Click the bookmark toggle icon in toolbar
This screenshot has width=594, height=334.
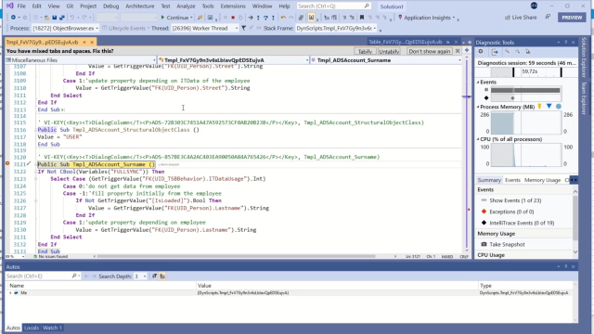pyautogui.click(x=362, y=18)
